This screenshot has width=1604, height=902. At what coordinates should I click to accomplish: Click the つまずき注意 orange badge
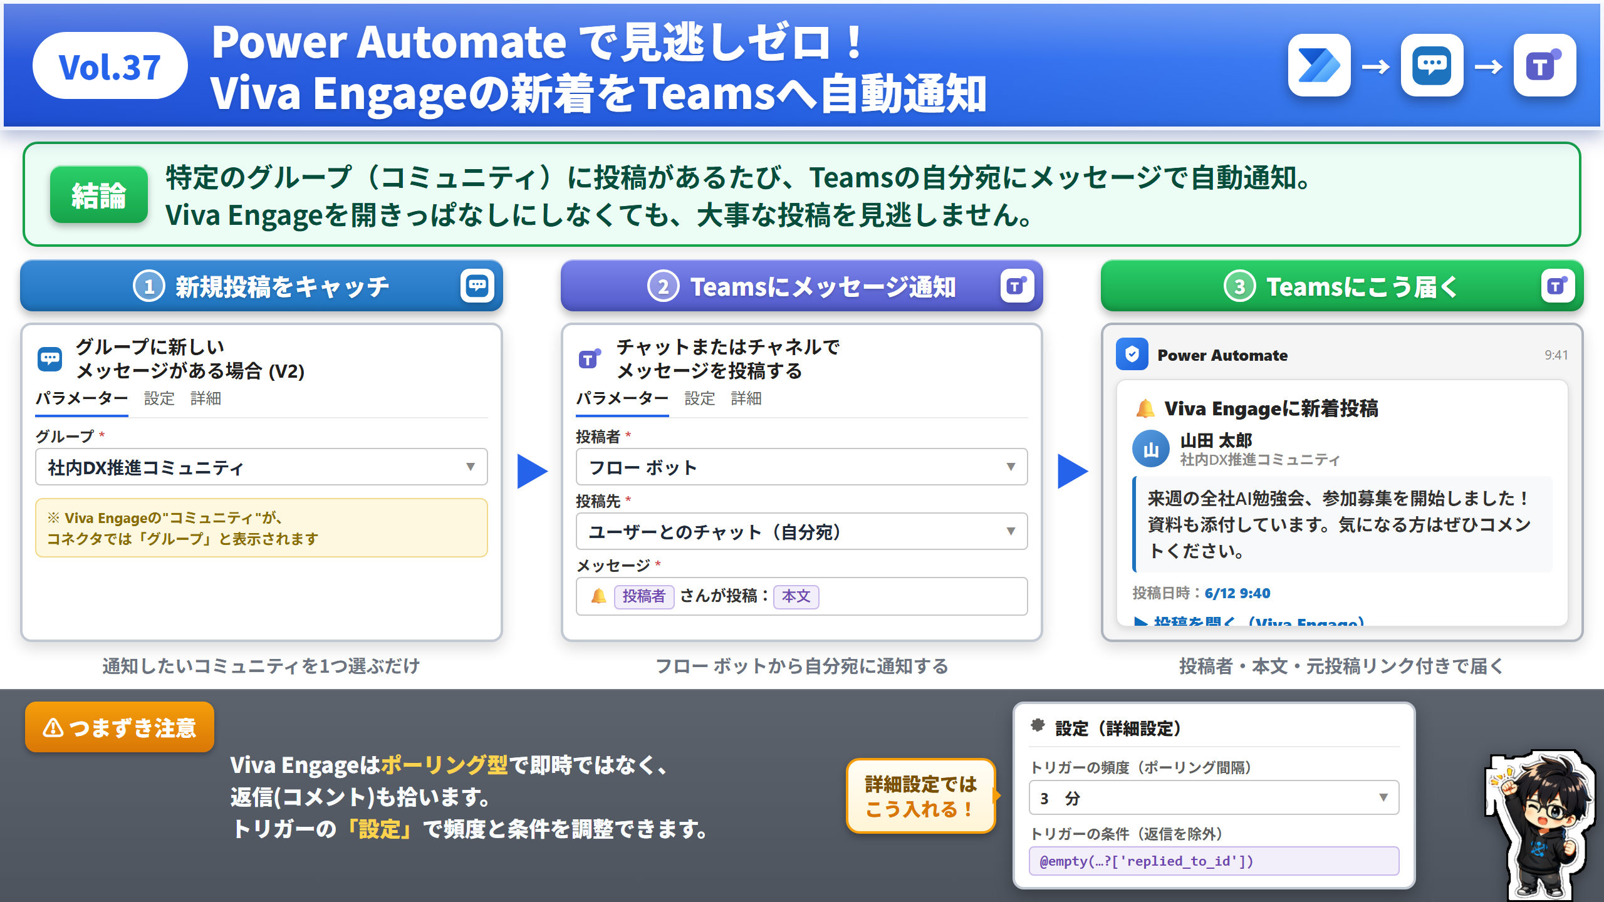tap(120, 727)
